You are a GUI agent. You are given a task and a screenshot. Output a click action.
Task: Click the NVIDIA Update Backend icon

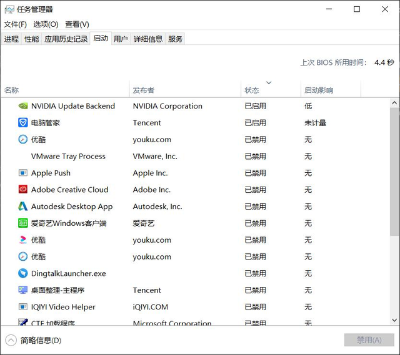[x=23, y=106]
